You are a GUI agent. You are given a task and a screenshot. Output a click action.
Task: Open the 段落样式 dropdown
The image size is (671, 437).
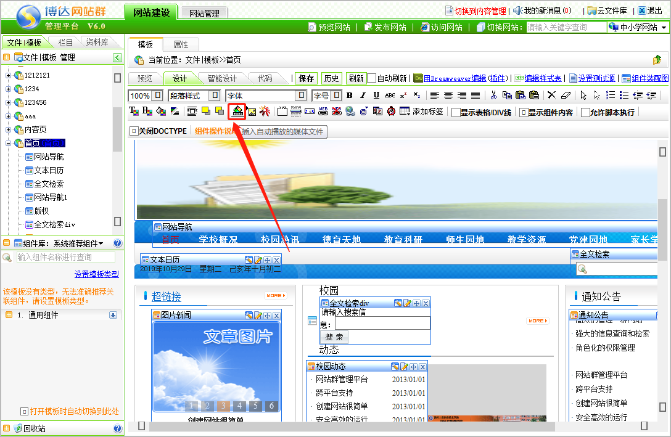[x=214, y=96]
